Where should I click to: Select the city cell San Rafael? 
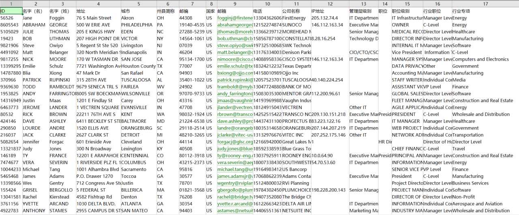click(138, 73)
